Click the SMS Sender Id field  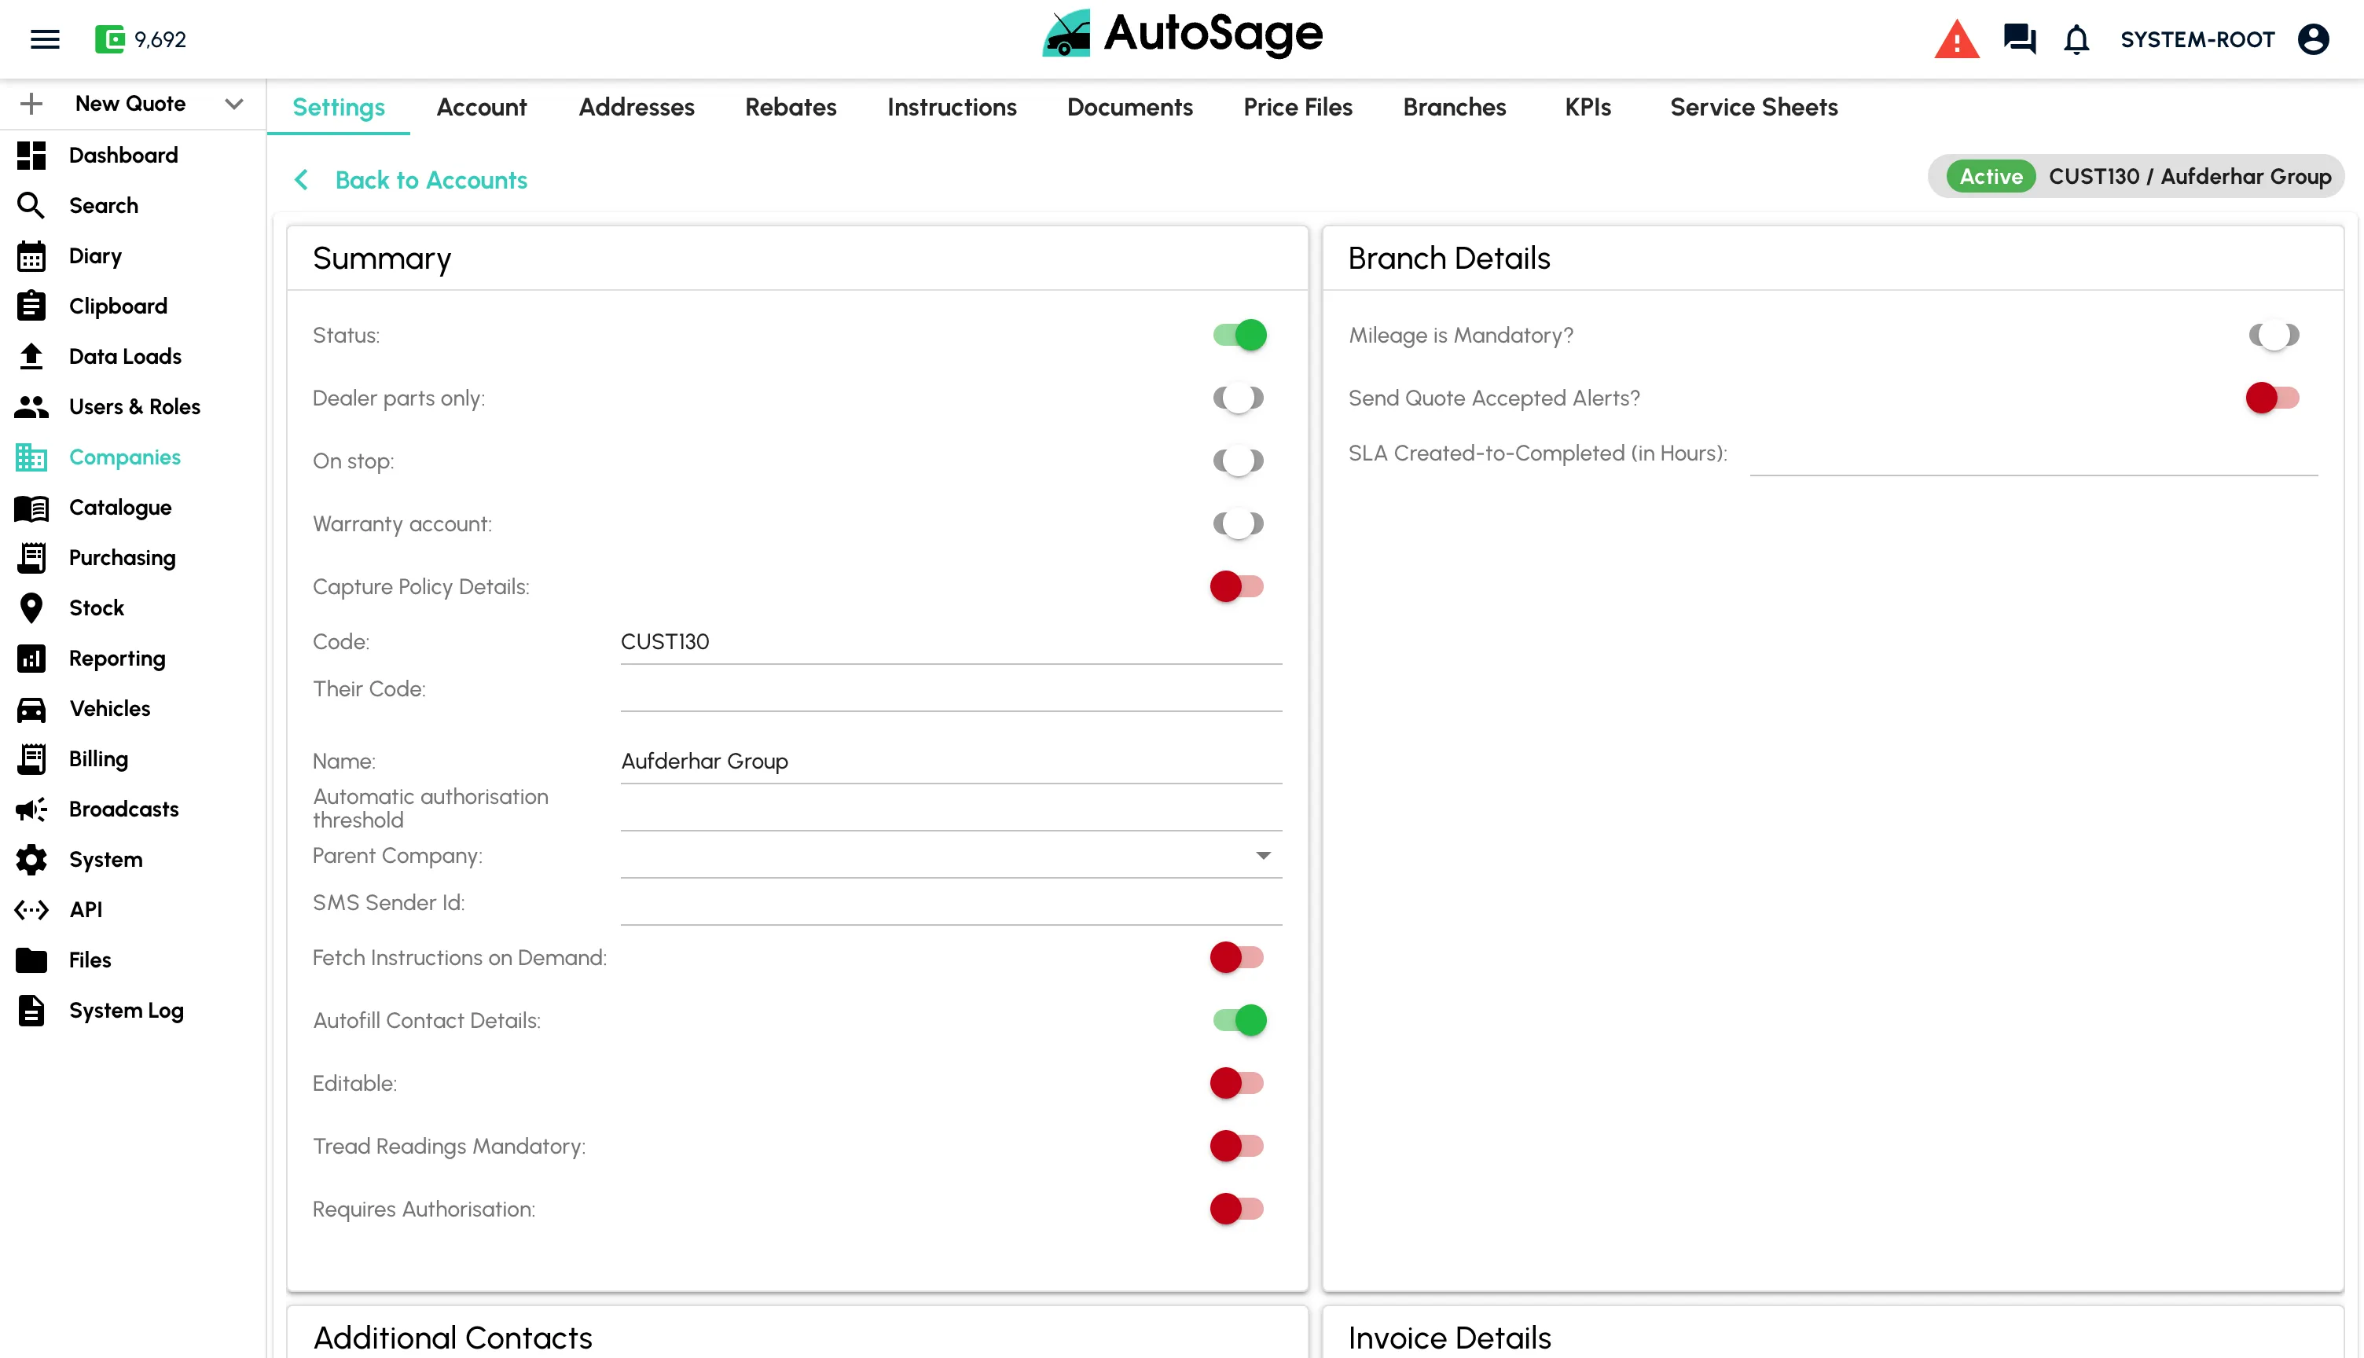coord(951,904)
